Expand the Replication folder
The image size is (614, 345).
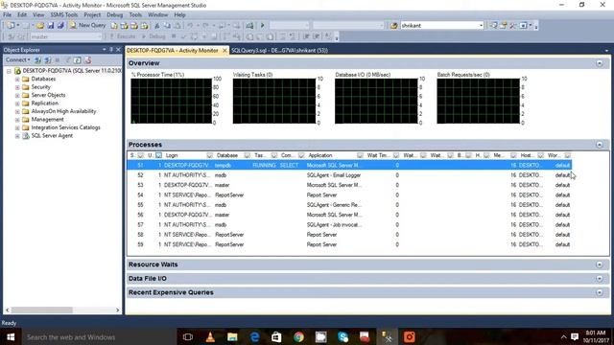(17, 103)
